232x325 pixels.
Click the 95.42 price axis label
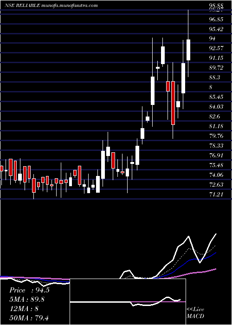coord(216,29)
